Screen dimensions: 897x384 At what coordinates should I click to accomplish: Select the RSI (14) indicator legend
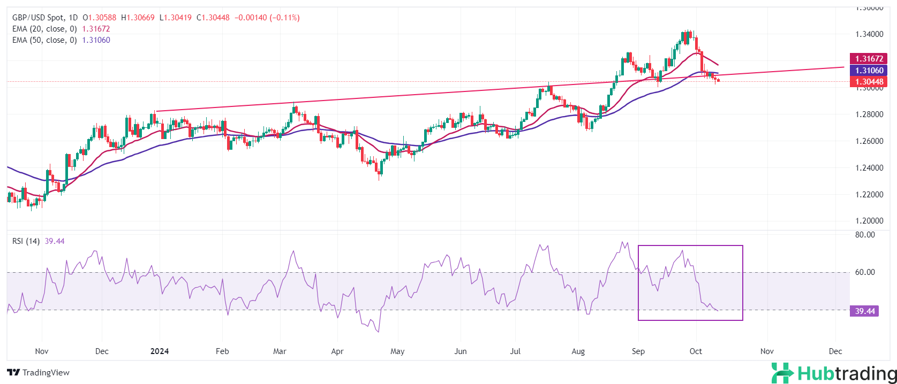[x=26, y=241]
